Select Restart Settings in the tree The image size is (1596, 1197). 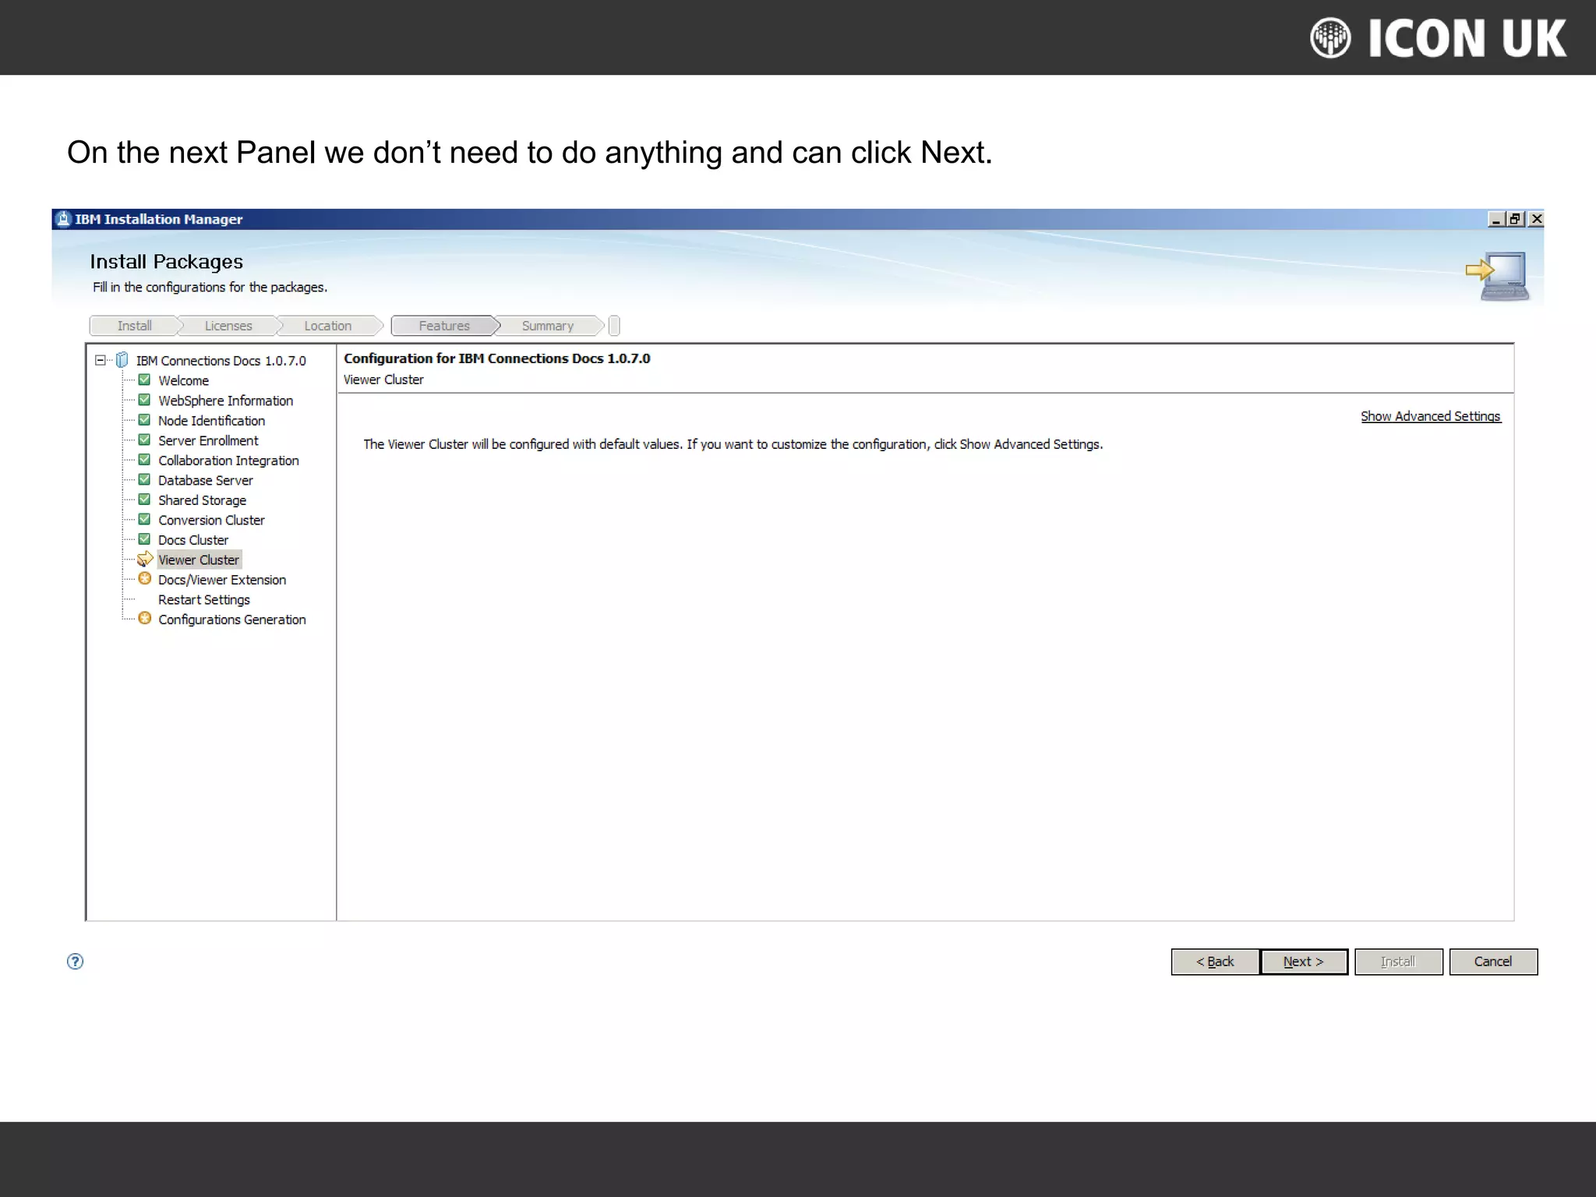(x=203, y=599)
